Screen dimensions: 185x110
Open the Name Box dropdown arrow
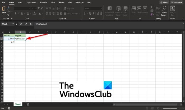pos(13,24)
